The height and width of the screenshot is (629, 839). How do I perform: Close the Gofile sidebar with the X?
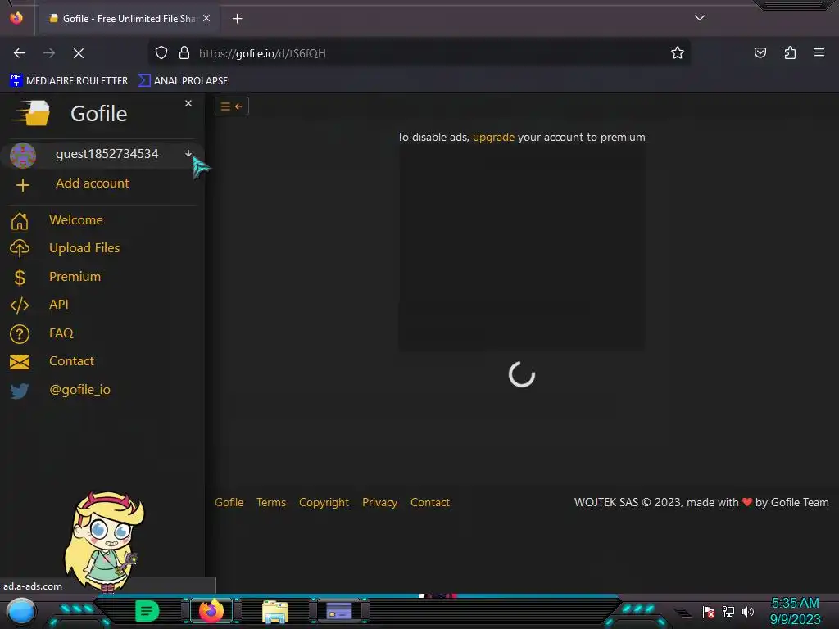188,103
